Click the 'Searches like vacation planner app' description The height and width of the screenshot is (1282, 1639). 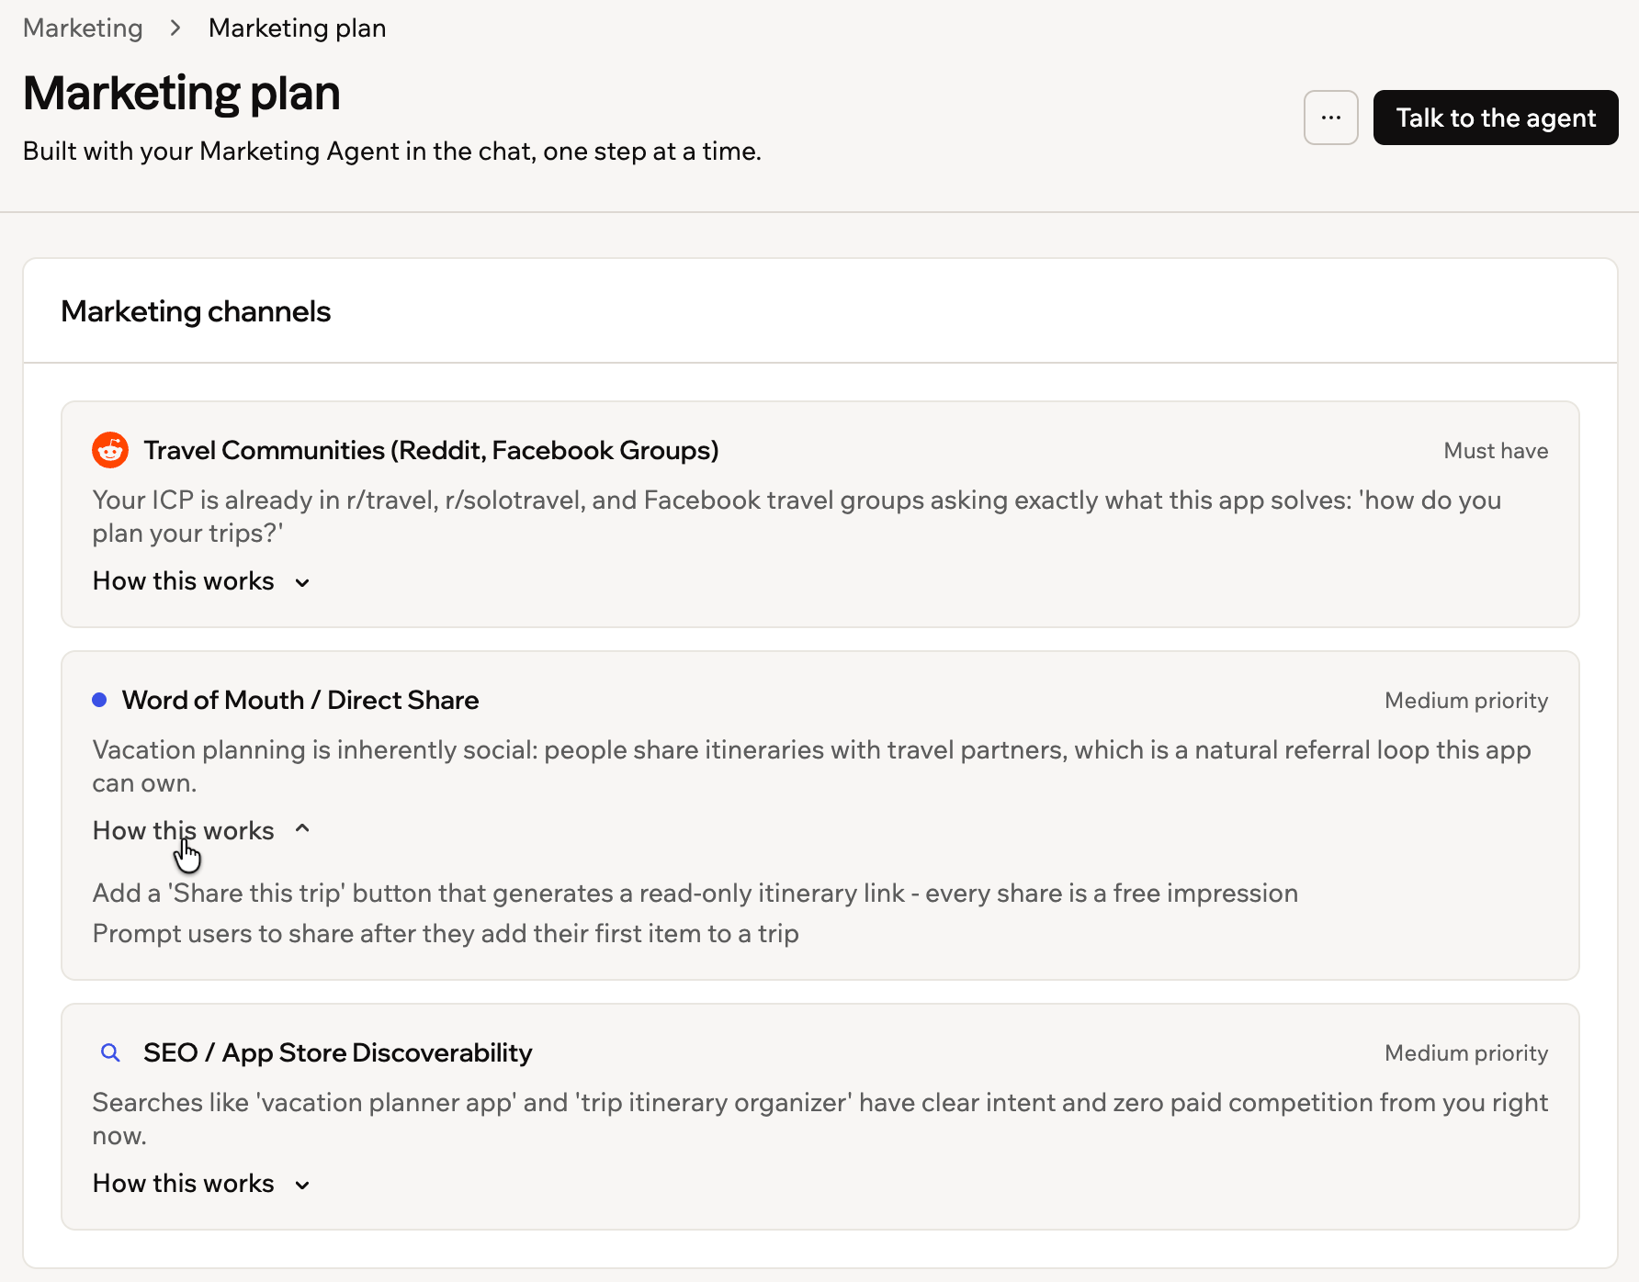[x=820, y=1119]
